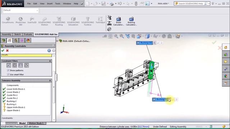Open the Edit menu
This screenshot has height=129, width=230.
35,4
